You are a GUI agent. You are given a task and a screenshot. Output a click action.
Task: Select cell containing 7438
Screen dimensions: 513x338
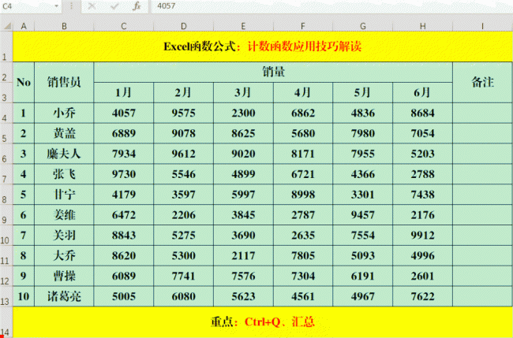[423, 195]
